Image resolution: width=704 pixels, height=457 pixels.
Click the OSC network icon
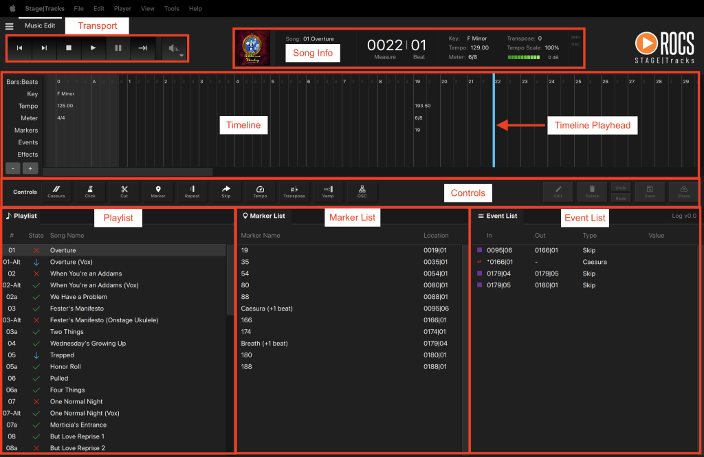[362, 190]
